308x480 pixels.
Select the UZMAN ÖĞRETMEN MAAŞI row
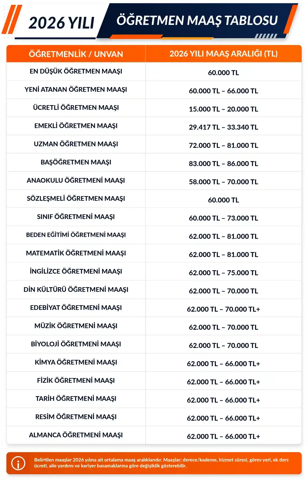click(154, 144)
